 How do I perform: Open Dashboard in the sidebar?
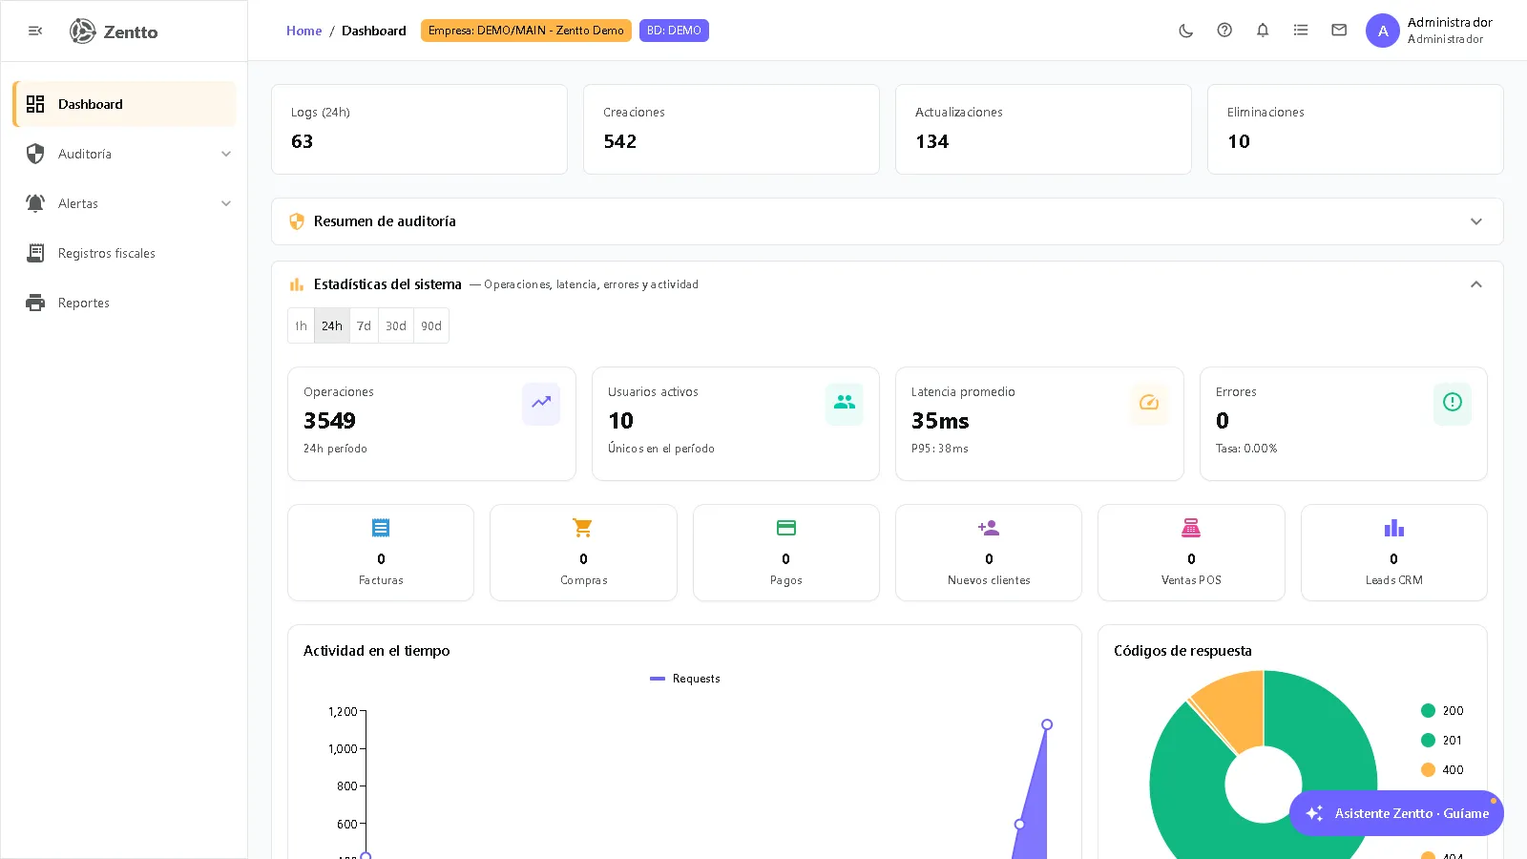pyautogui.click(x=124, y=104)
